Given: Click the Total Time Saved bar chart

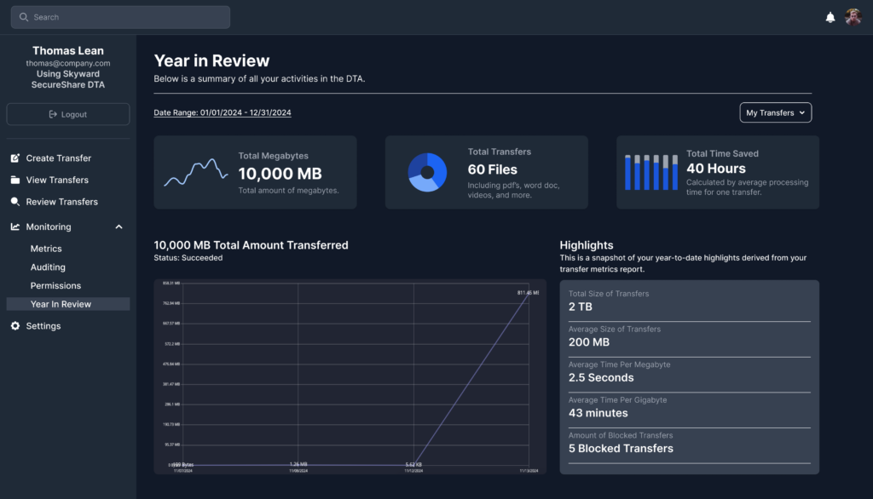Looking at the screenshot, I should click(x=651, y=172).
